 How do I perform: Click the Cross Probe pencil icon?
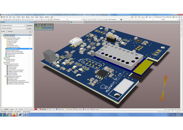click(x=49, y=19)
